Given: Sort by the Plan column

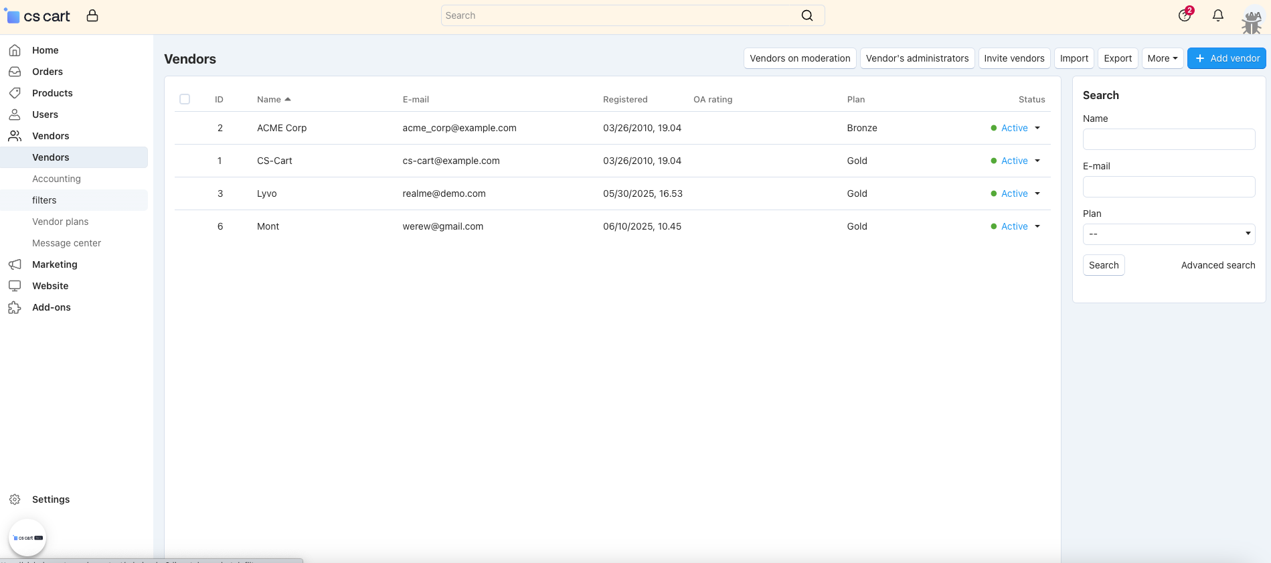Looking at the screenshot, I should [855, 99].
